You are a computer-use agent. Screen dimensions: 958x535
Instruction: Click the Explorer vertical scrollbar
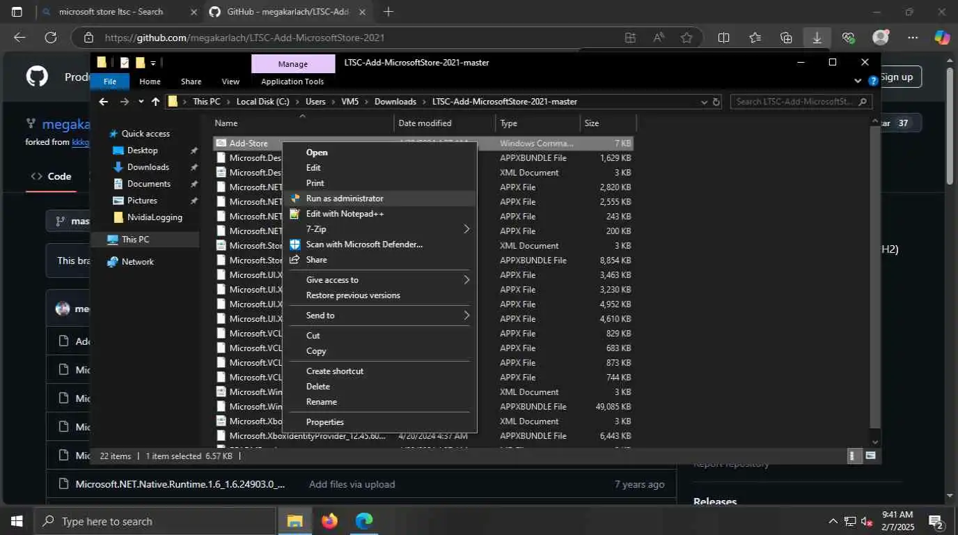click(x=875, y=277)
